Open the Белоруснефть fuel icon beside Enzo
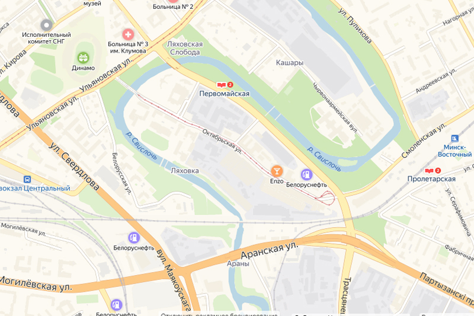The width and height of the screenshot is (474, 316). [306, 174]
